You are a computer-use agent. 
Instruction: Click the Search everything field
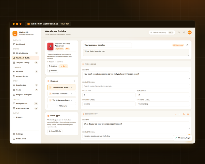162,33
